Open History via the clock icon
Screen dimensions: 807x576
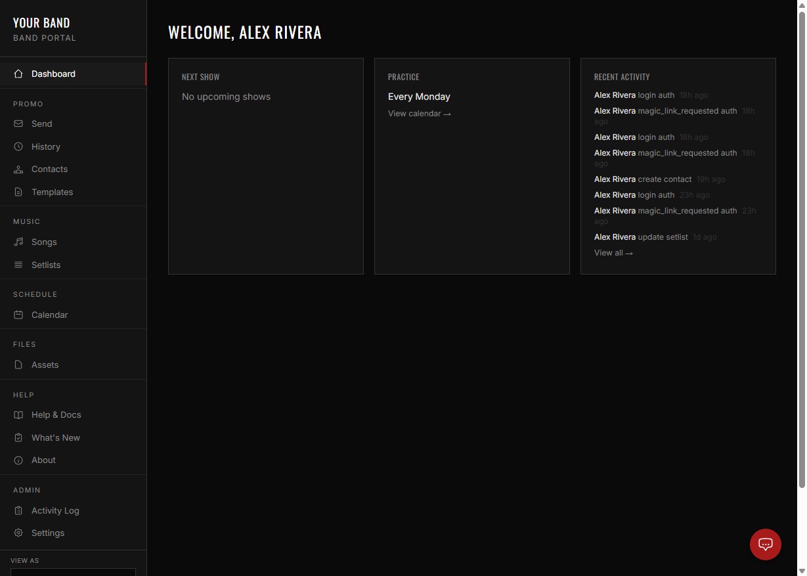[18, 146]
